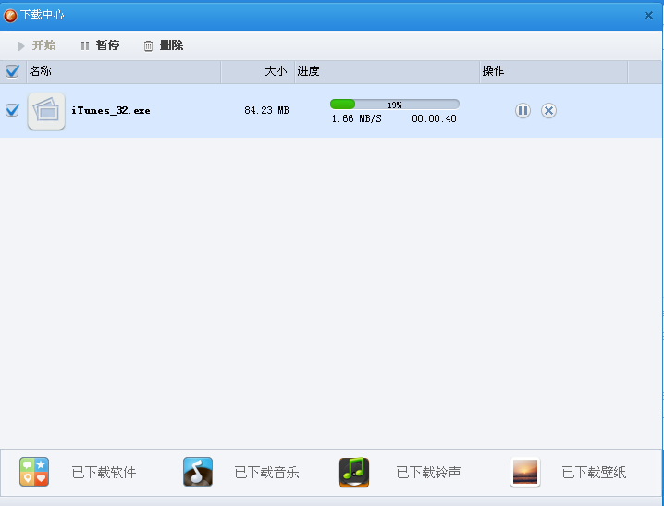Open the 已下载壁纸 wallpaper icon
Screen dimensions: 664x506
tap(525, 472)
